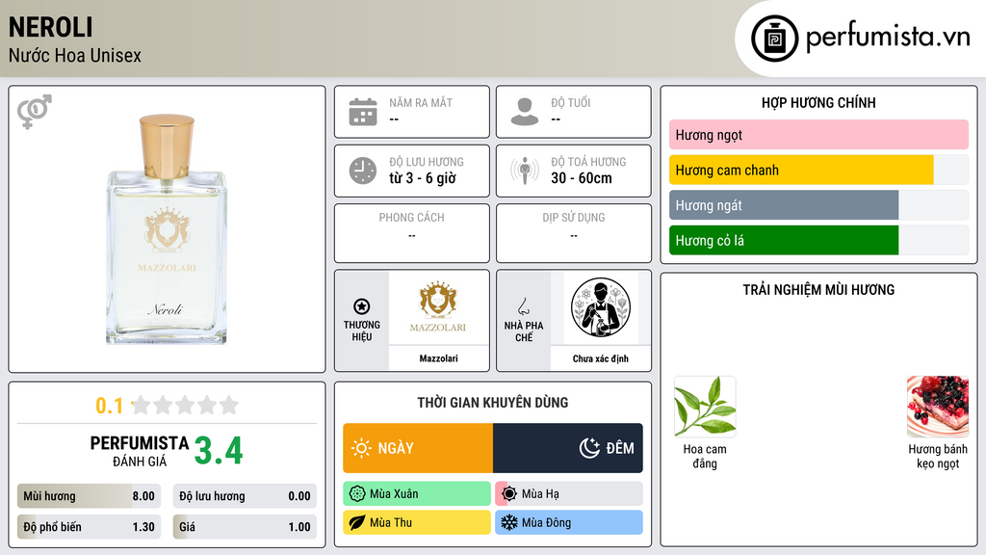The height and width of the screenshot is (555, 986).
Task: Click the Độ lưu hương 0.00 score
Action: (x=245, y=496)
